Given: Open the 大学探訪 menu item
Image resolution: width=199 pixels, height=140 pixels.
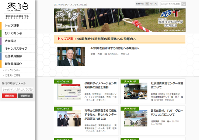Looking at the screenshot, I should click(x=18, y=41).
